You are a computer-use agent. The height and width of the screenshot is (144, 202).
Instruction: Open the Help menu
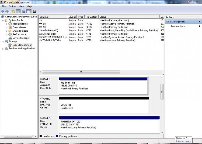pos(29,6)
